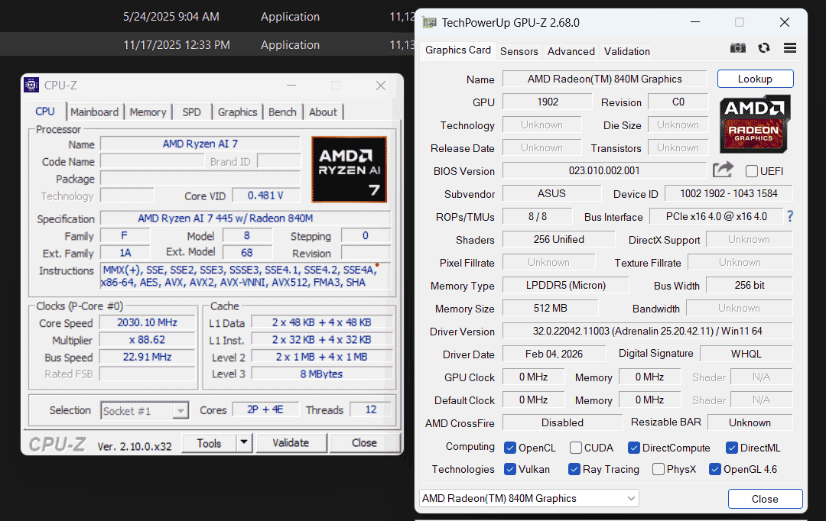826x521 pixels.
Task: Click the BIOS export share icon
Action: 723,170
